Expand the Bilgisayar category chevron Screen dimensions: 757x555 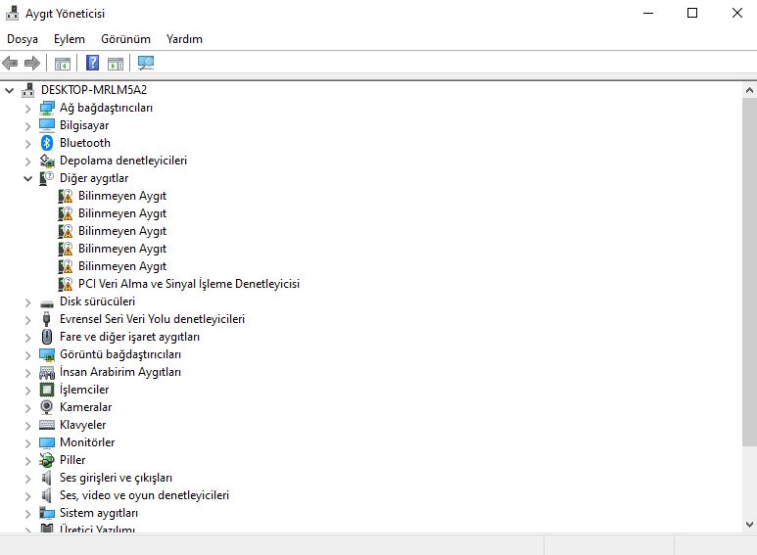click(x=28, y=126)
